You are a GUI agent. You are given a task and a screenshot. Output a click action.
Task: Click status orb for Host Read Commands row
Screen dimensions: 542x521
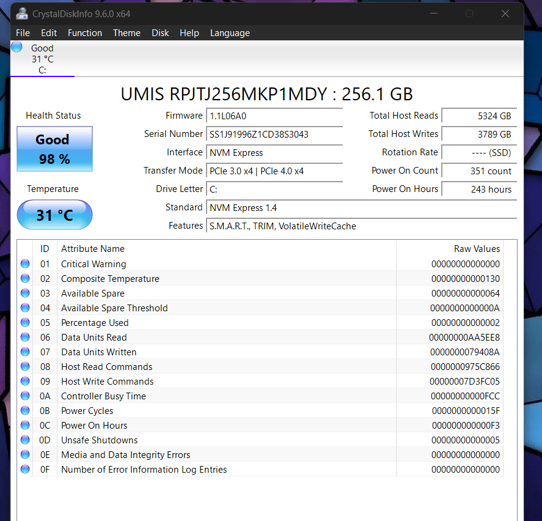click(25, 366)
